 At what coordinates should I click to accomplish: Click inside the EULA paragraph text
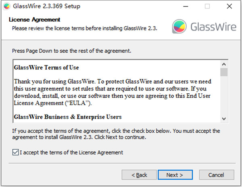(113, 92)
